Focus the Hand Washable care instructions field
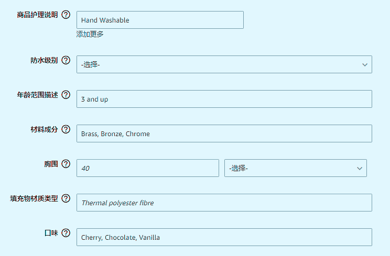Image resolution: width=390 pixels, height=256 pixels. pos(160,20)
